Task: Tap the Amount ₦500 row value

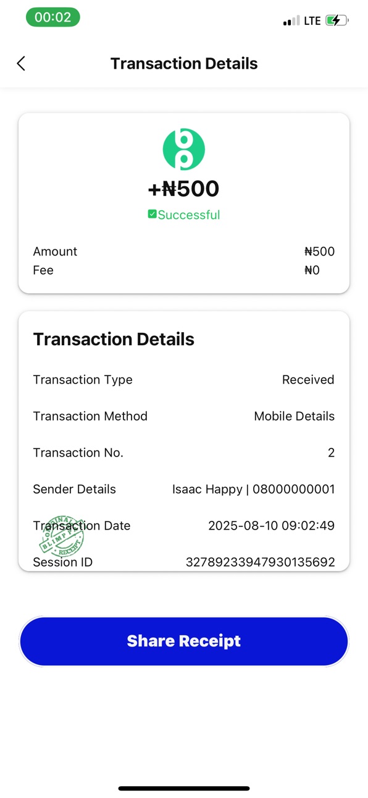Action: (x=319, y=252)
